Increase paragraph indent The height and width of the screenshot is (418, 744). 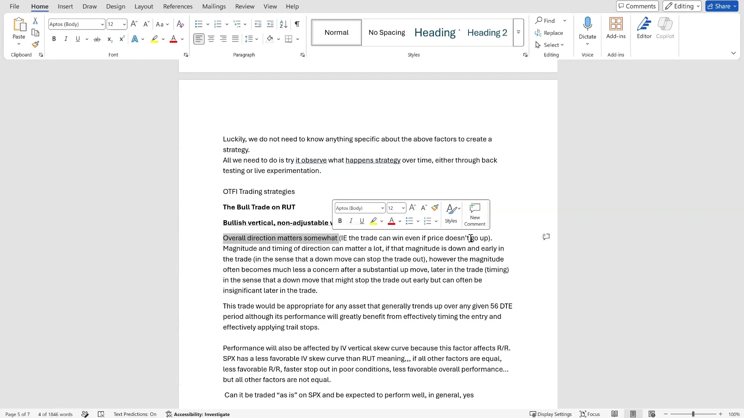click(270, 24)
